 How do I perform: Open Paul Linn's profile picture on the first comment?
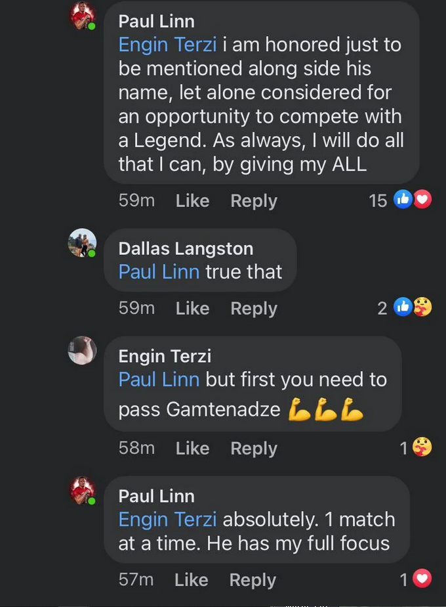coord(82,16)
